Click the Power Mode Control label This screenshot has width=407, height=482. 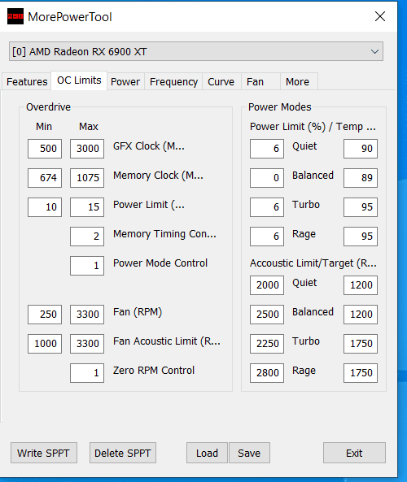[160, 263]
